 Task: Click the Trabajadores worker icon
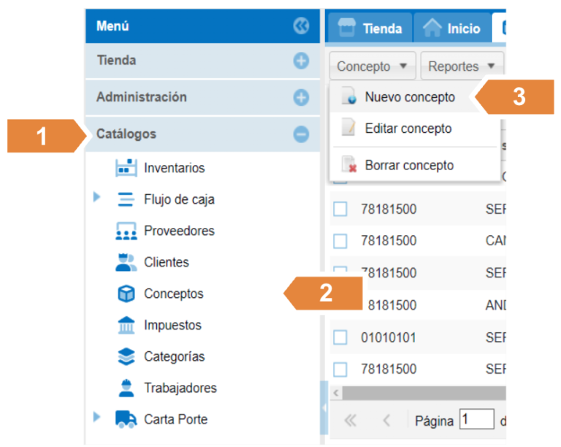click(x=126, y=388)
